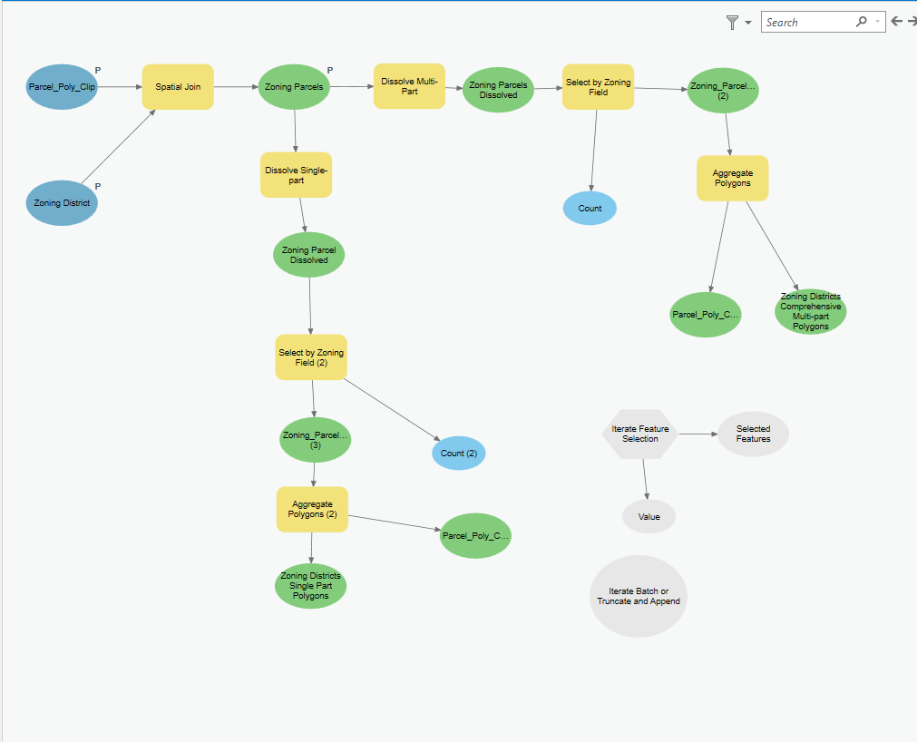Click the search magnifier icon
Image resolution: width=917 pixels, height=742 pixels.
[x=862, y=22]
